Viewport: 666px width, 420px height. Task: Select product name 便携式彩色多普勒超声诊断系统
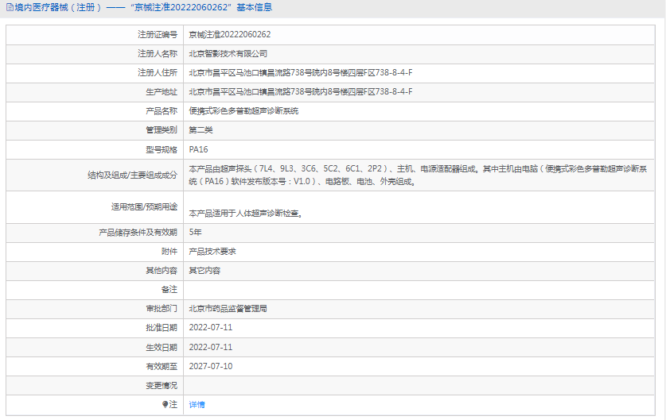243,111
